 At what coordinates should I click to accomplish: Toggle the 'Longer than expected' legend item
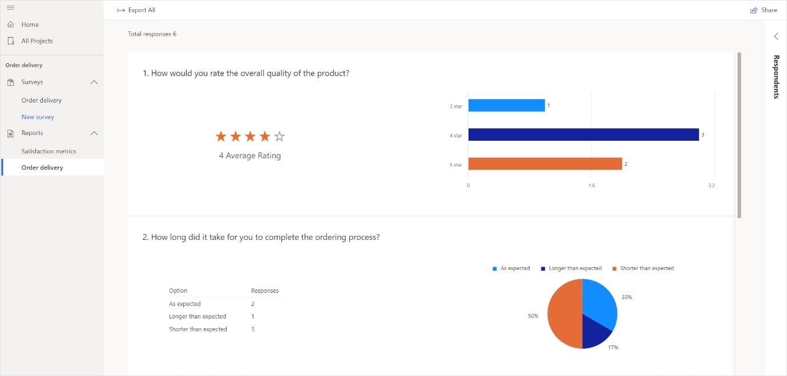click(571, 268)
